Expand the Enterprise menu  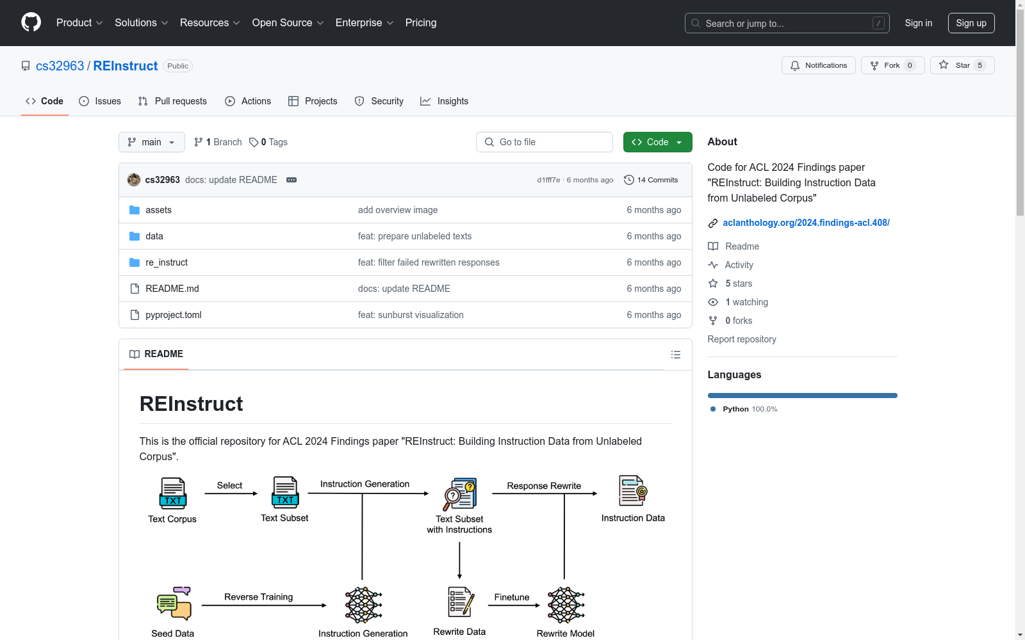(365, 22)
